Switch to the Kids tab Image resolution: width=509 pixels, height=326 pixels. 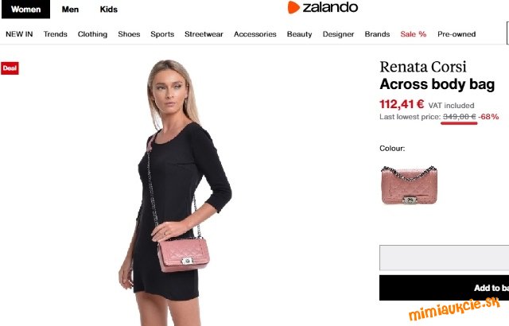(109, 10)
